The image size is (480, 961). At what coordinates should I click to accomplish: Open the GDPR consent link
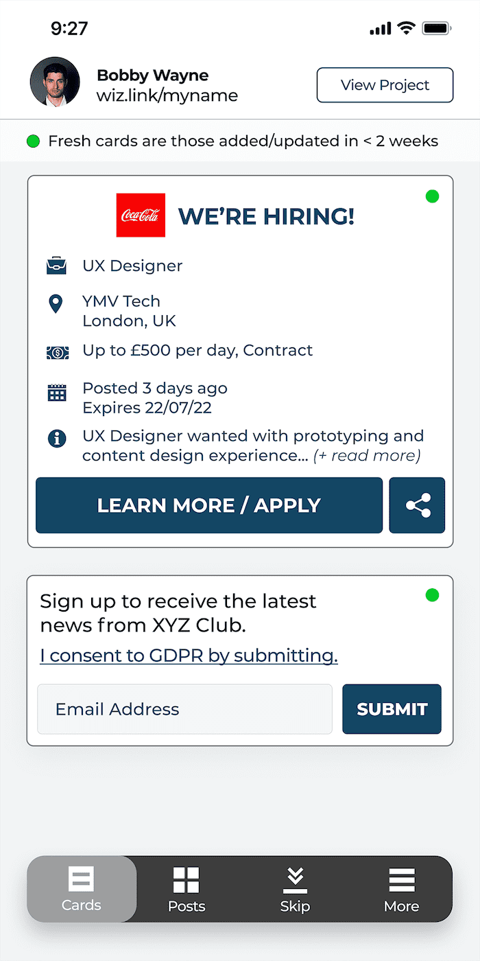point(189,656)
